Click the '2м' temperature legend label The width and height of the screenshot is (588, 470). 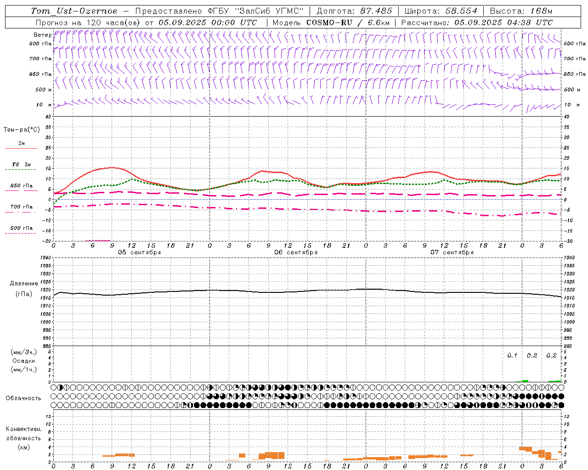point(22,143)
